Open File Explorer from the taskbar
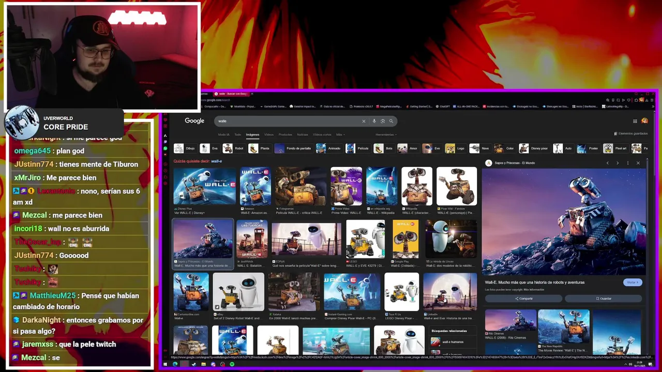Screen dimensions: 662x372 pos(203,364)
